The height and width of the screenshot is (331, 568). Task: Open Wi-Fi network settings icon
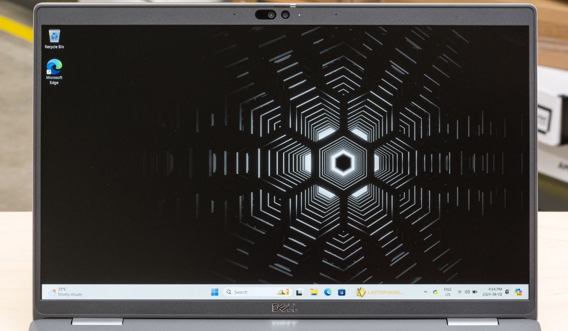pyautogui.click(x=459, y=292)
